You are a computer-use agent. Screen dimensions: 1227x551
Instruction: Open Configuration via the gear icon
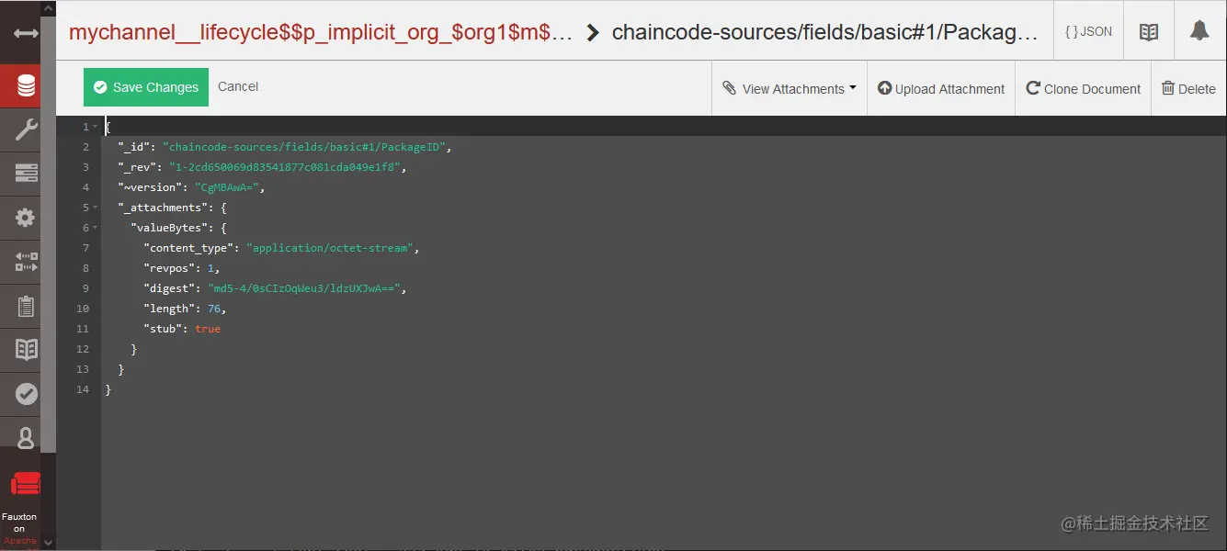coord(26,218)
